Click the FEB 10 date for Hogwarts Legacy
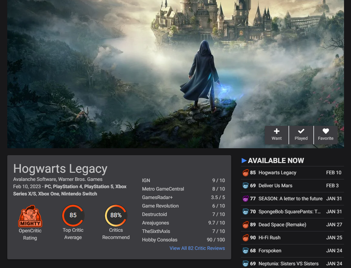Viewport: 351px width, 268px height. pos(334,172)
